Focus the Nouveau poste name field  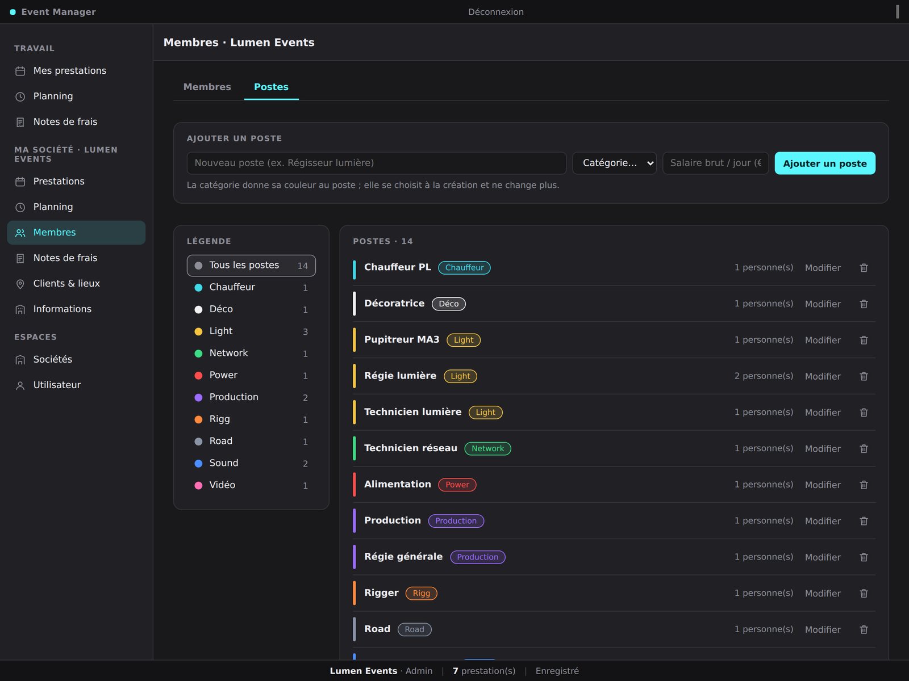point(376,163)
